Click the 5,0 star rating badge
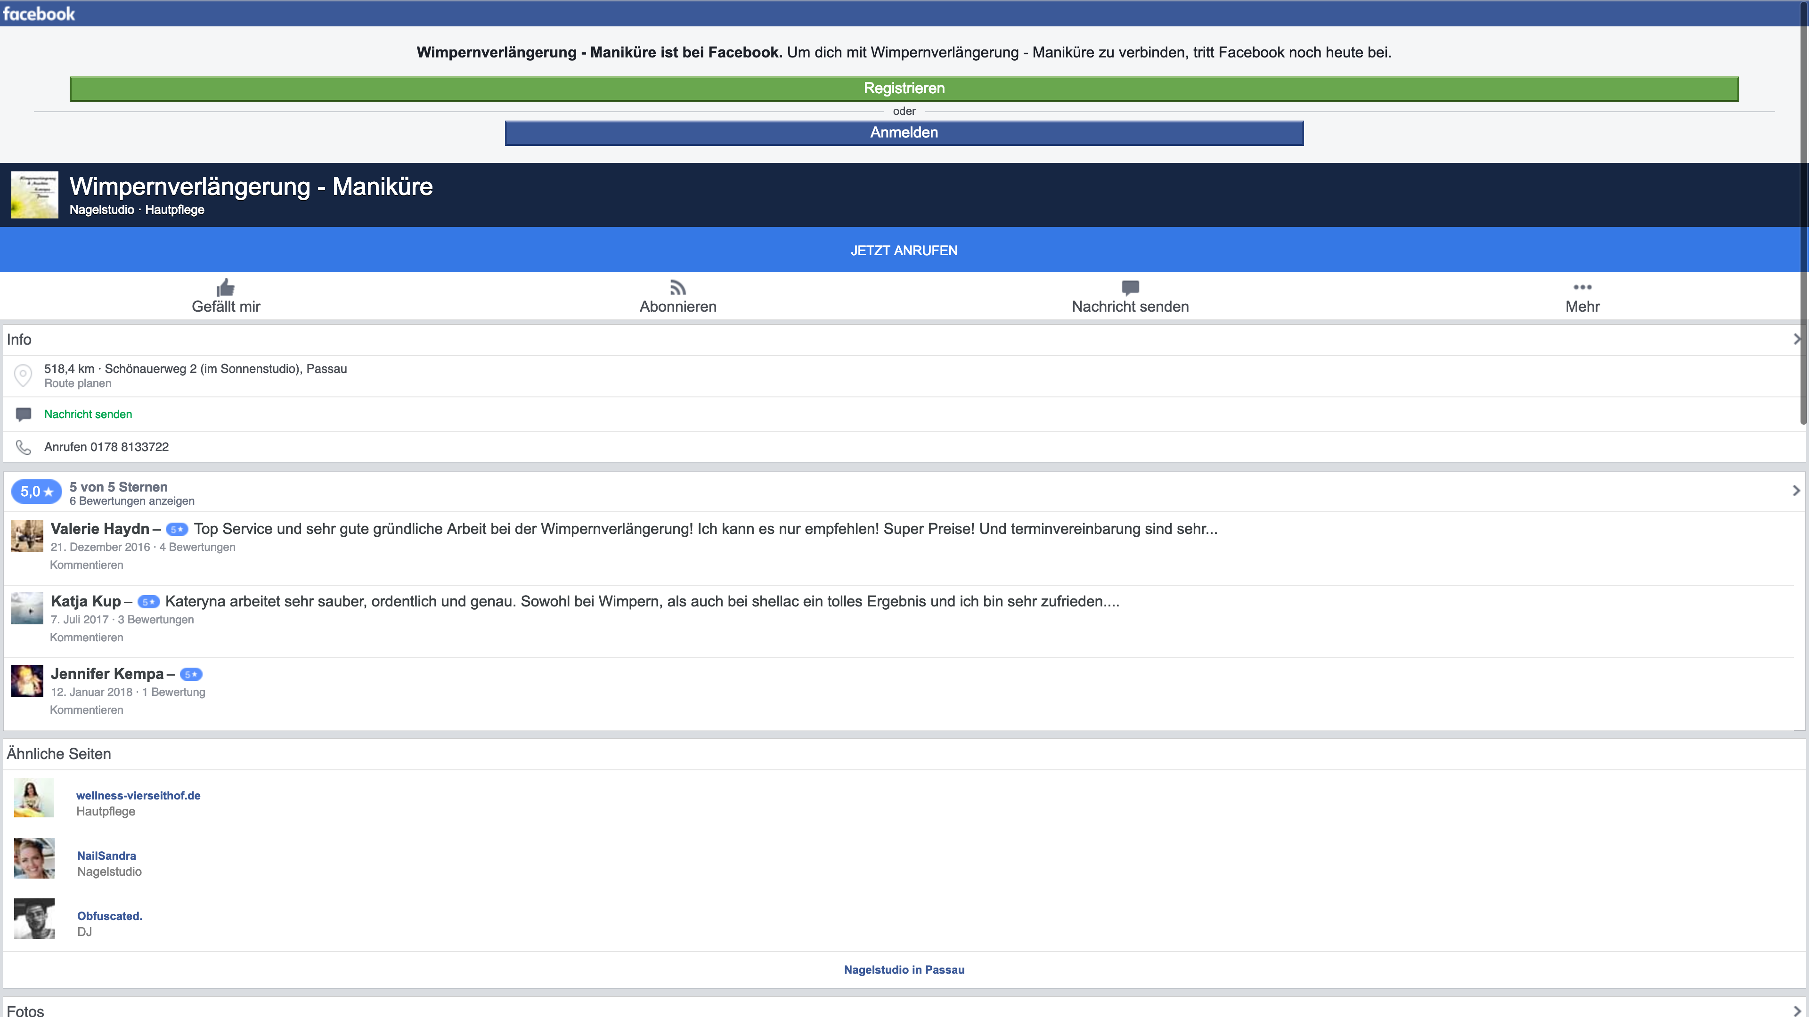The image size is (1809, 1017). pos(37,492)
